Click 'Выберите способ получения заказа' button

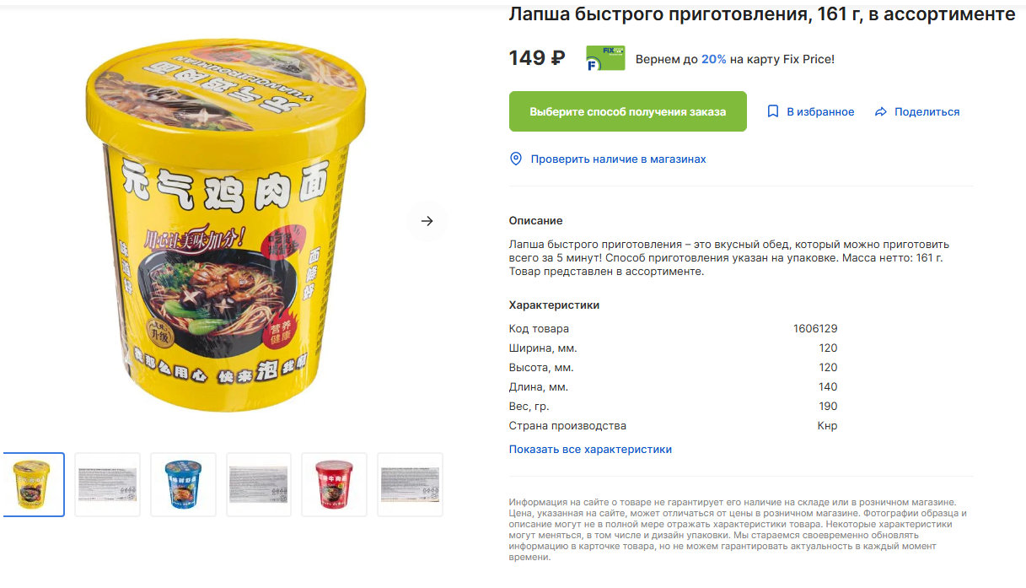(628, 111)
